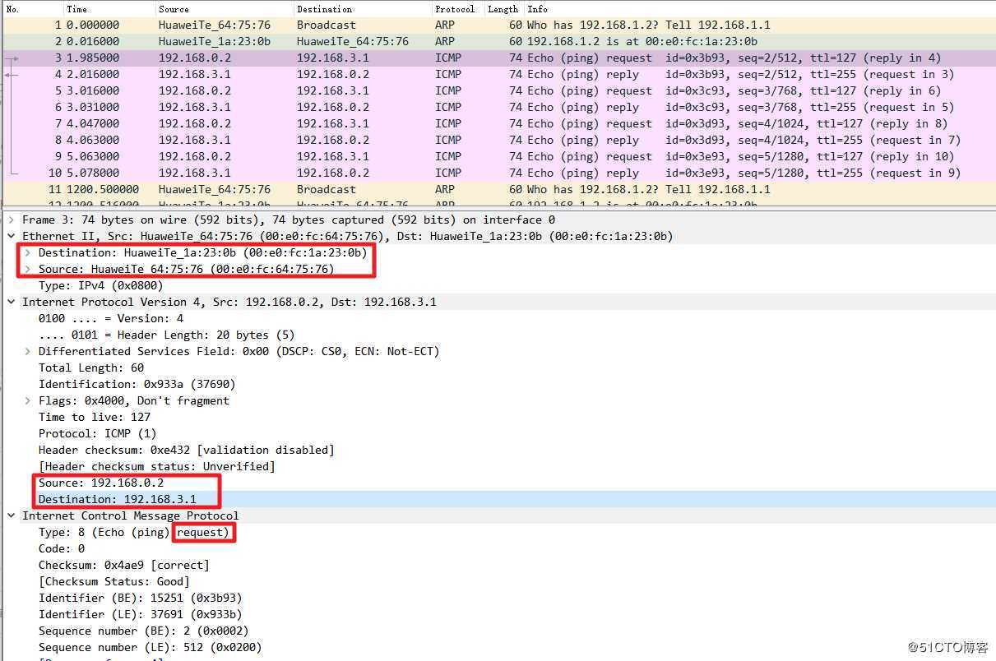Select packet 7 ping request seq=4/1024
The height and width of the screenshot is (661, 996).
coord(498,123)
